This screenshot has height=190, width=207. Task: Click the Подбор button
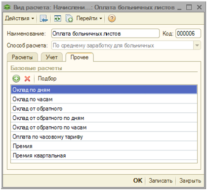click(x=47, y=79)
